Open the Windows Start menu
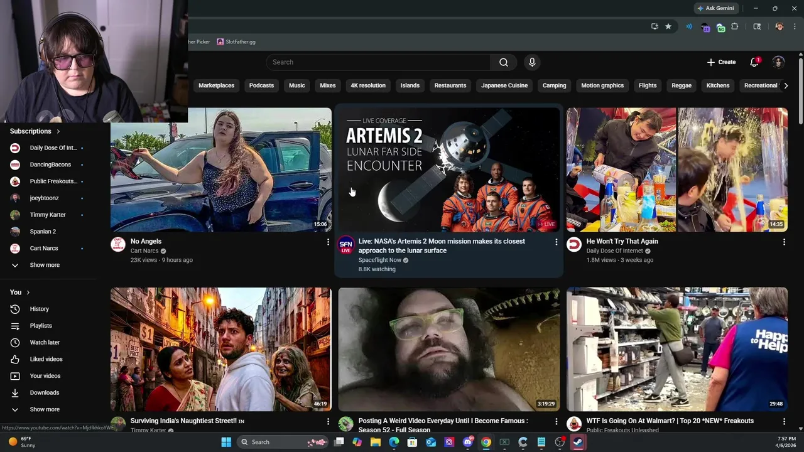804x452 pixels. pos(226,442)
